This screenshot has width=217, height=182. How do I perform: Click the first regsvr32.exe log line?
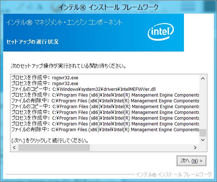click(45, 77)
